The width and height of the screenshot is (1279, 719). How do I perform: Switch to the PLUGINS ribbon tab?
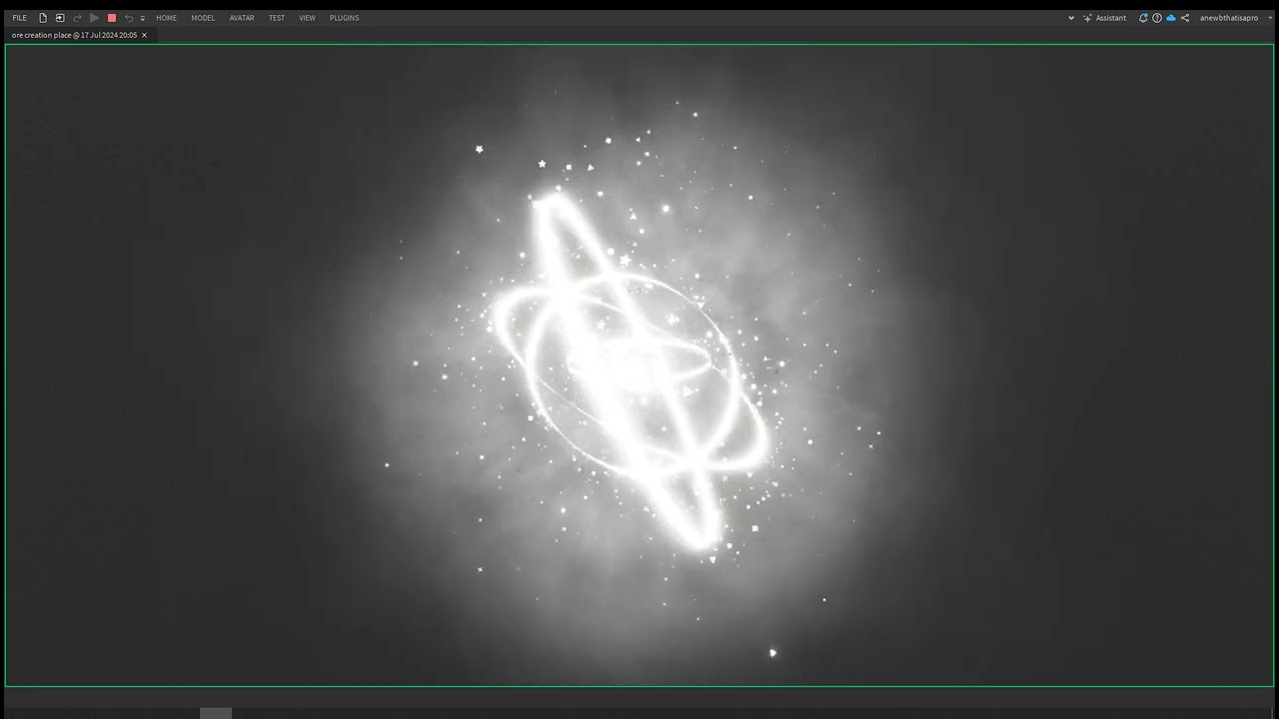(x=344, y=18)
